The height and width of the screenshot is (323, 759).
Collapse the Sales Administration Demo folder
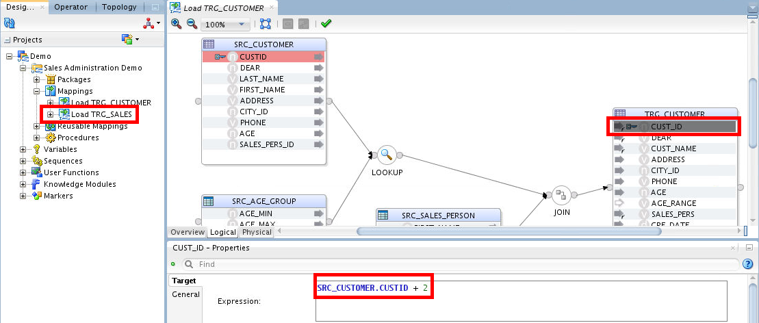point(23,68)
